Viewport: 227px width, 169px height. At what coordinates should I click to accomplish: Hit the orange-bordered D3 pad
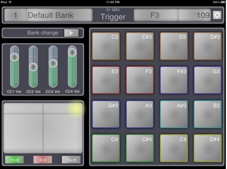(174, 46)
